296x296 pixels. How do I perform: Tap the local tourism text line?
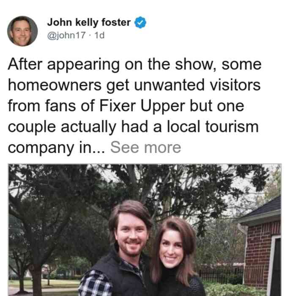(133, 127)
